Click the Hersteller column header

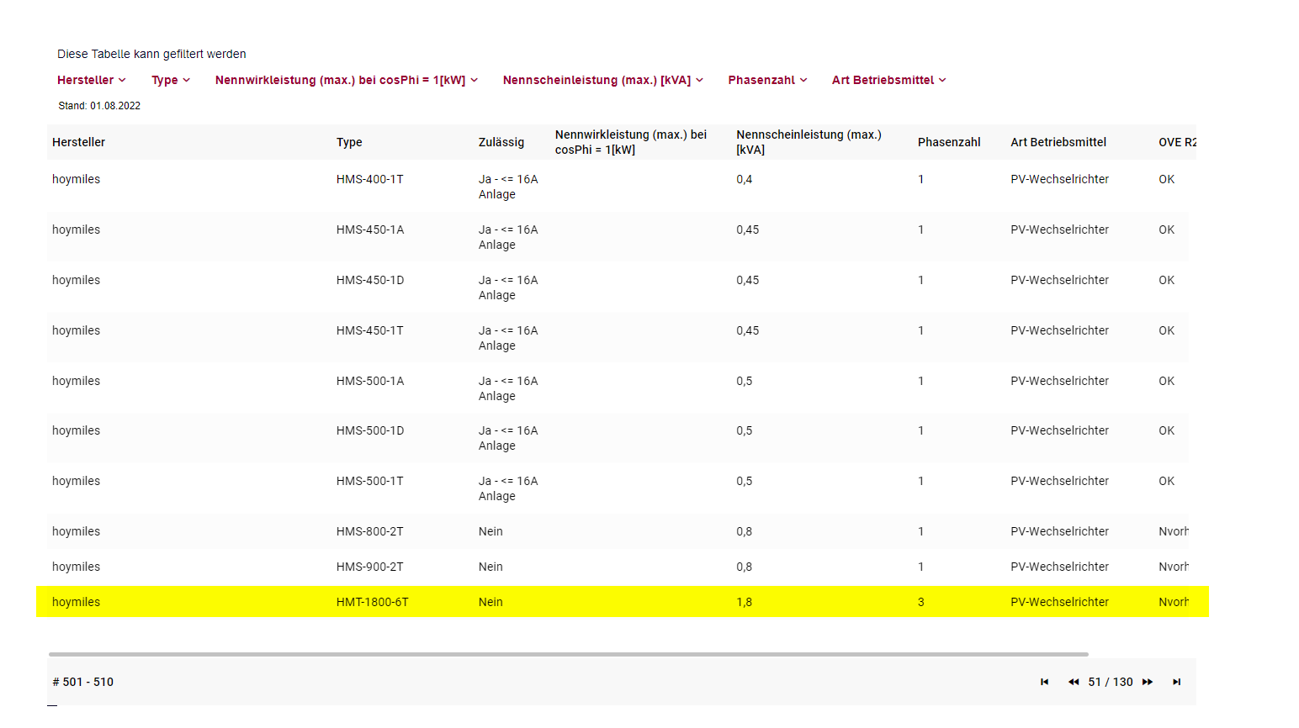click(x=78, y=142)
